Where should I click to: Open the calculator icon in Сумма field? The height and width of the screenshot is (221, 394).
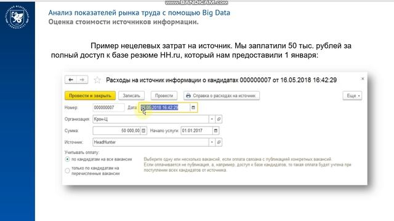pyautogui.click(x=143, y=131)
